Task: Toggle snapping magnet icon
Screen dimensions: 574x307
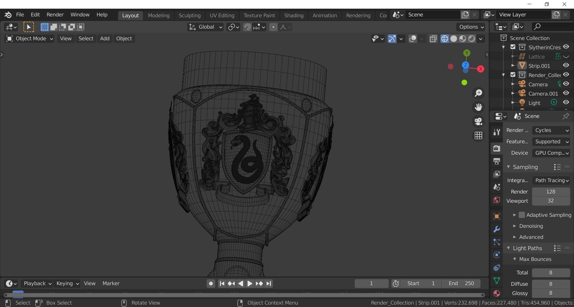Action: [x=247, y=27]
